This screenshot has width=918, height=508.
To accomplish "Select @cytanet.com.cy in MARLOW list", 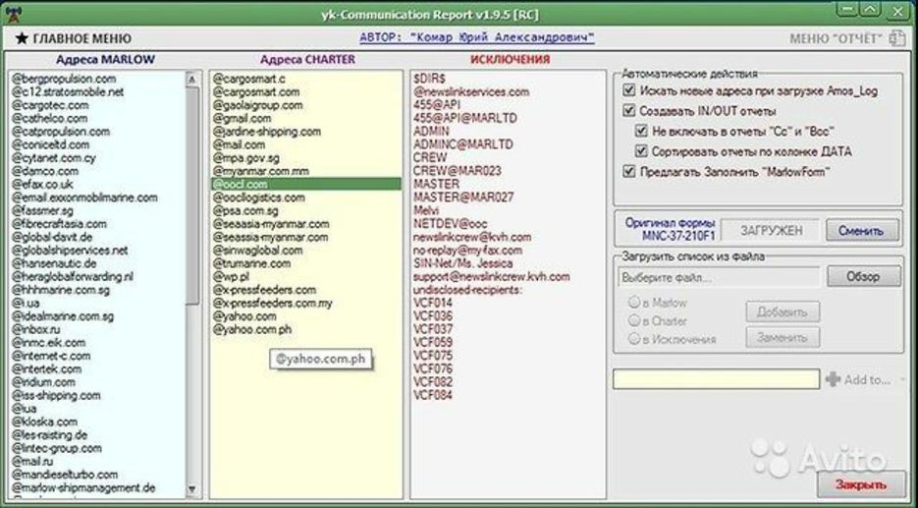I will pos(54,158).
